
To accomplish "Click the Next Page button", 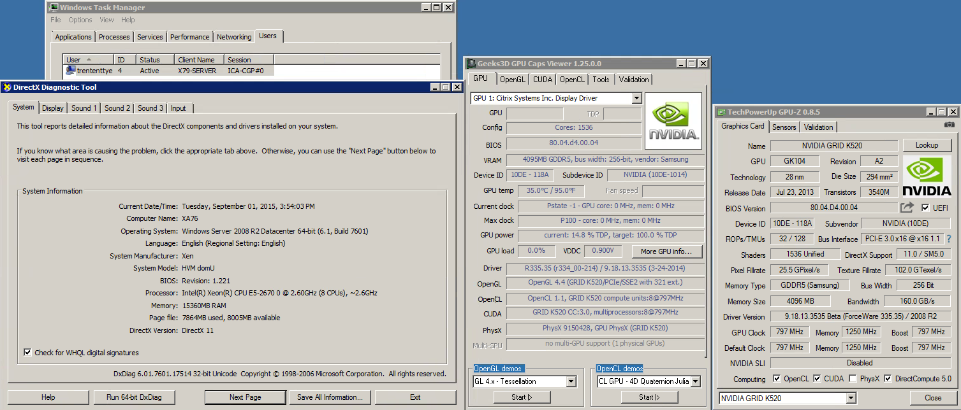I will coord(246,397).
